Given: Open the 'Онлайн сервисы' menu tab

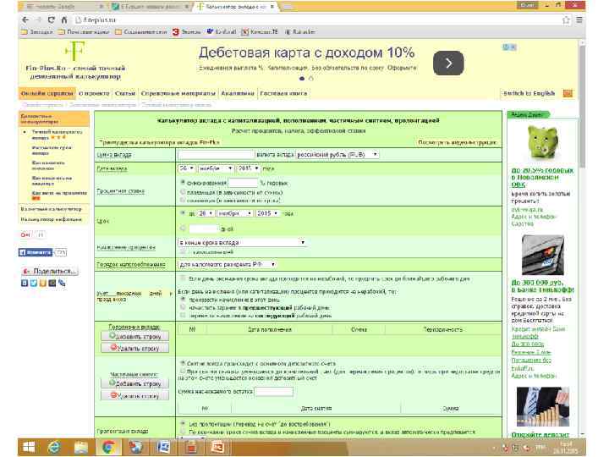Looking at the screenshot, I should (47, 93).
